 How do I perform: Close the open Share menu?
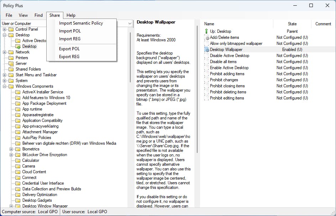pyautogui.click(x=55, y=15)
